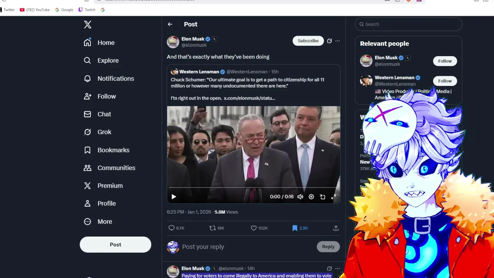Click the large Post button

(x=115, y=244)
